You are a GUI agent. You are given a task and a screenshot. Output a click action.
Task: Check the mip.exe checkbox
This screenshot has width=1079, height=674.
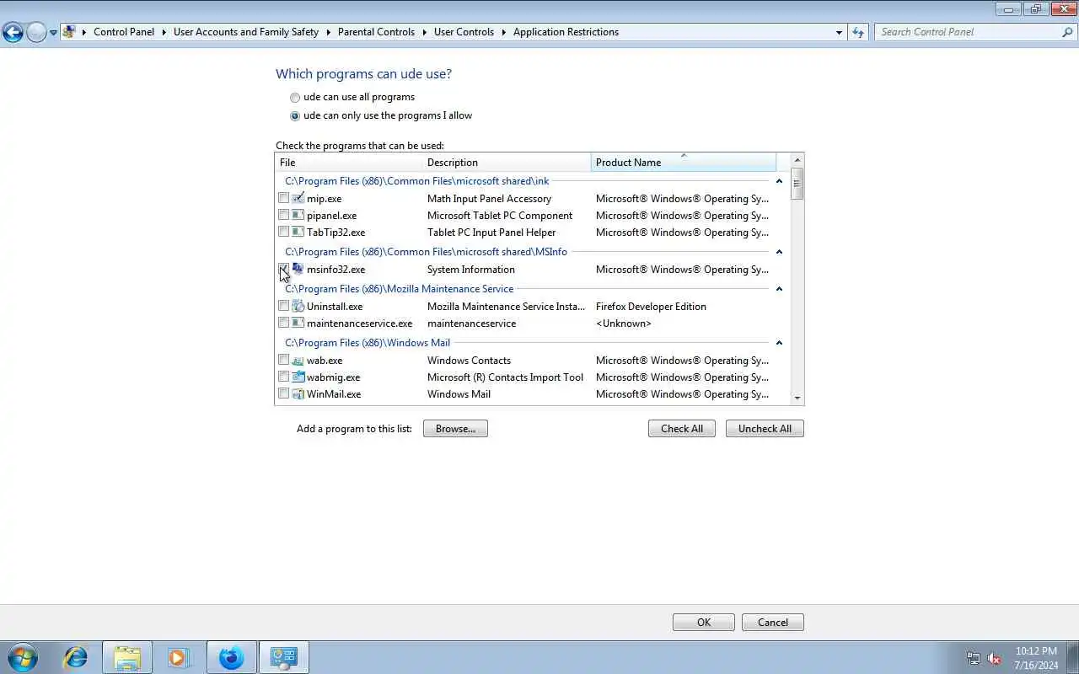coord(283,198)
